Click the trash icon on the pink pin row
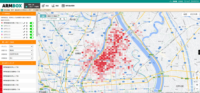The width and height of the screenshot is (200, 93). tap(27, 35)
